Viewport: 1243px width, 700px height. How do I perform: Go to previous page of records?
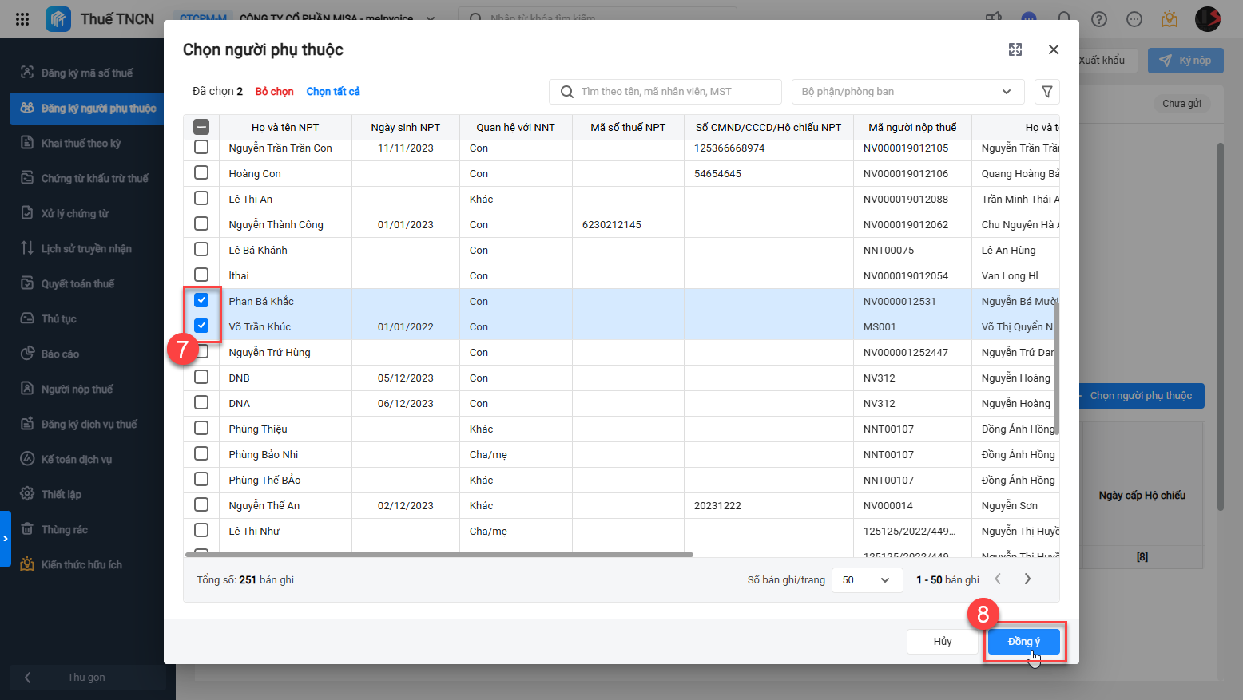998,579
